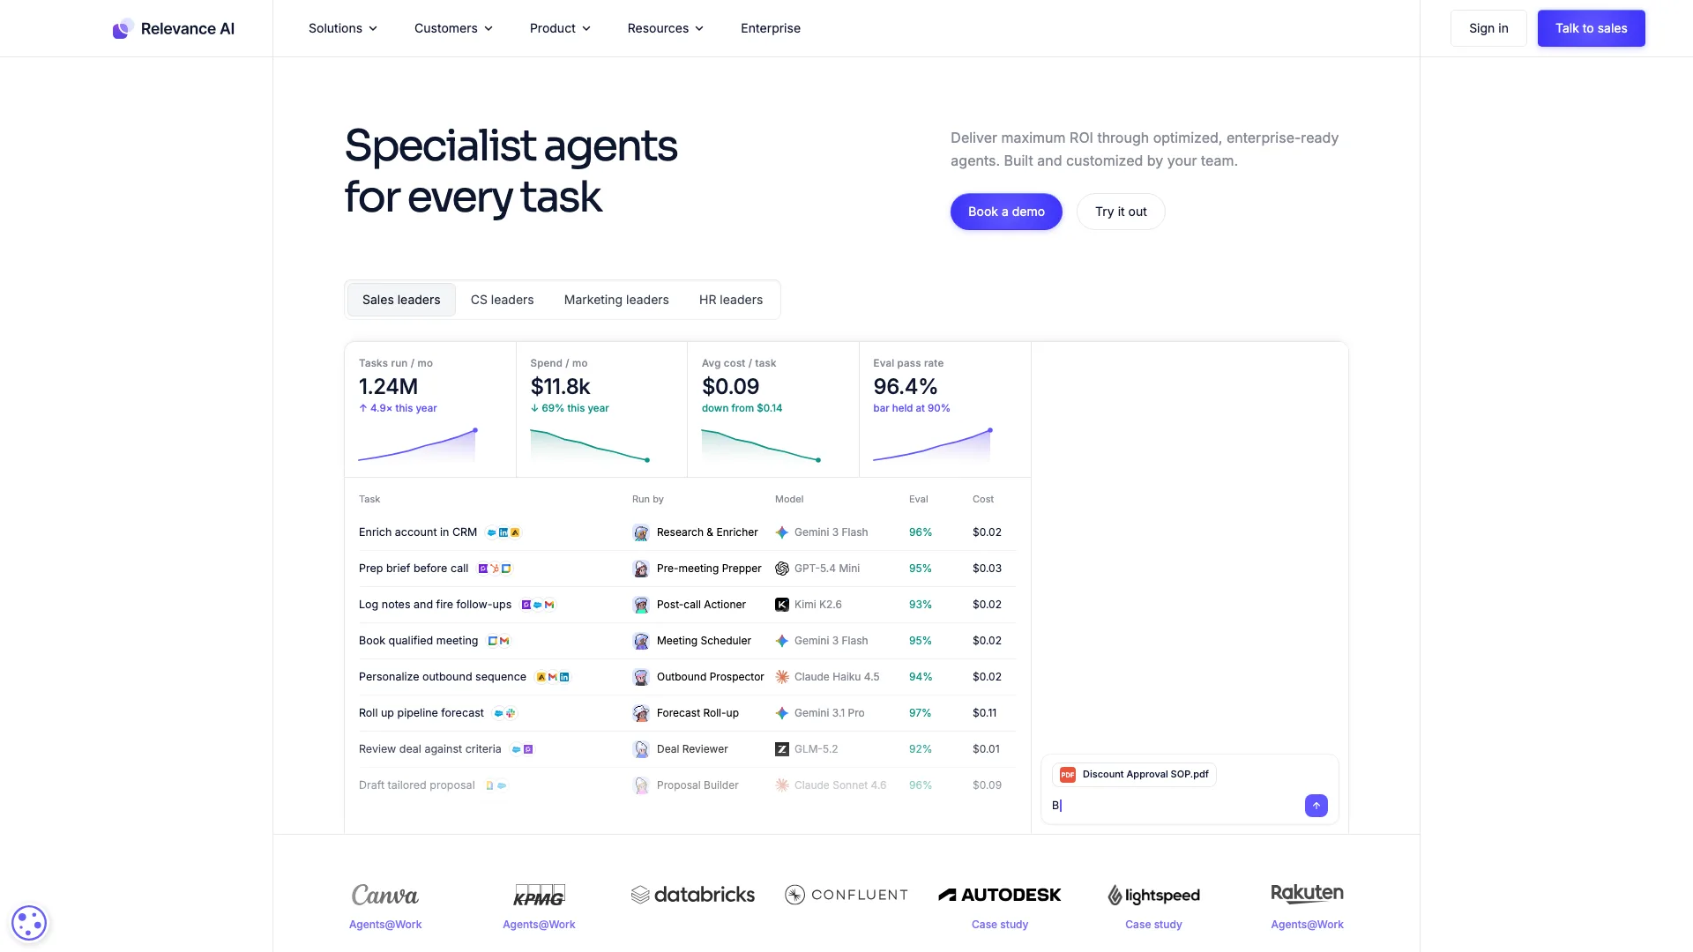Focus the chat message input field
Image resolution: width=1693 pixels, height=952 pixels.
point(1175,806)
